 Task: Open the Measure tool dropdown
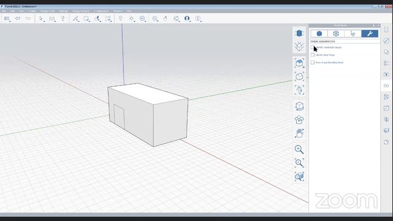[52, 18]
